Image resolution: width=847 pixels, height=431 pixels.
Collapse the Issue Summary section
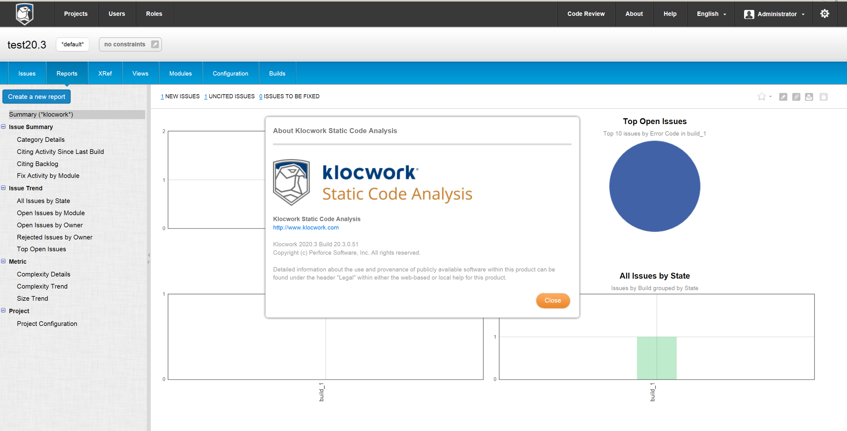(3, 127)
